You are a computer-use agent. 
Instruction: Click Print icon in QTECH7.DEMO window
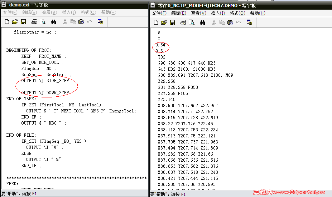click(x=183, y=22)
